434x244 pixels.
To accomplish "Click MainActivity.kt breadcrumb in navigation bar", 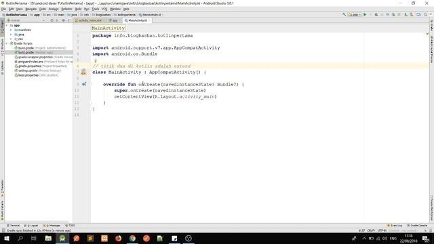I will click(150, 15).
